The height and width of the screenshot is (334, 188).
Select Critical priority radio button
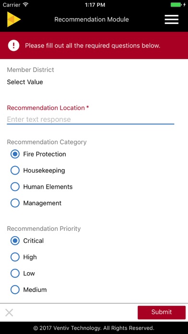pyautogui.click(x=15, y=241)
